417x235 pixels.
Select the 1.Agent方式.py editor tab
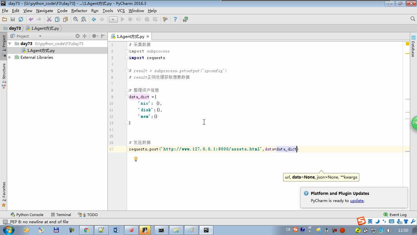(x=130, y=37)
